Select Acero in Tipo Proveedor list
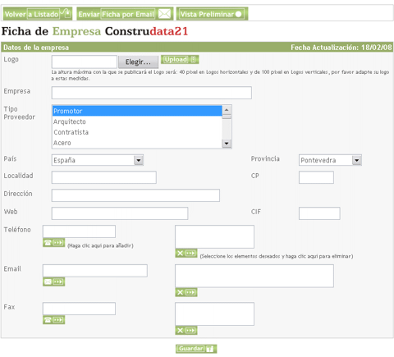 coord(137,143)
